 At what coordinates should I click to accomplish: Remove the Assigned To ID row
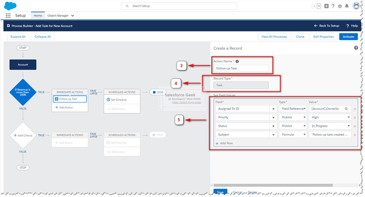pyautogui.click(x=355, y=109)
